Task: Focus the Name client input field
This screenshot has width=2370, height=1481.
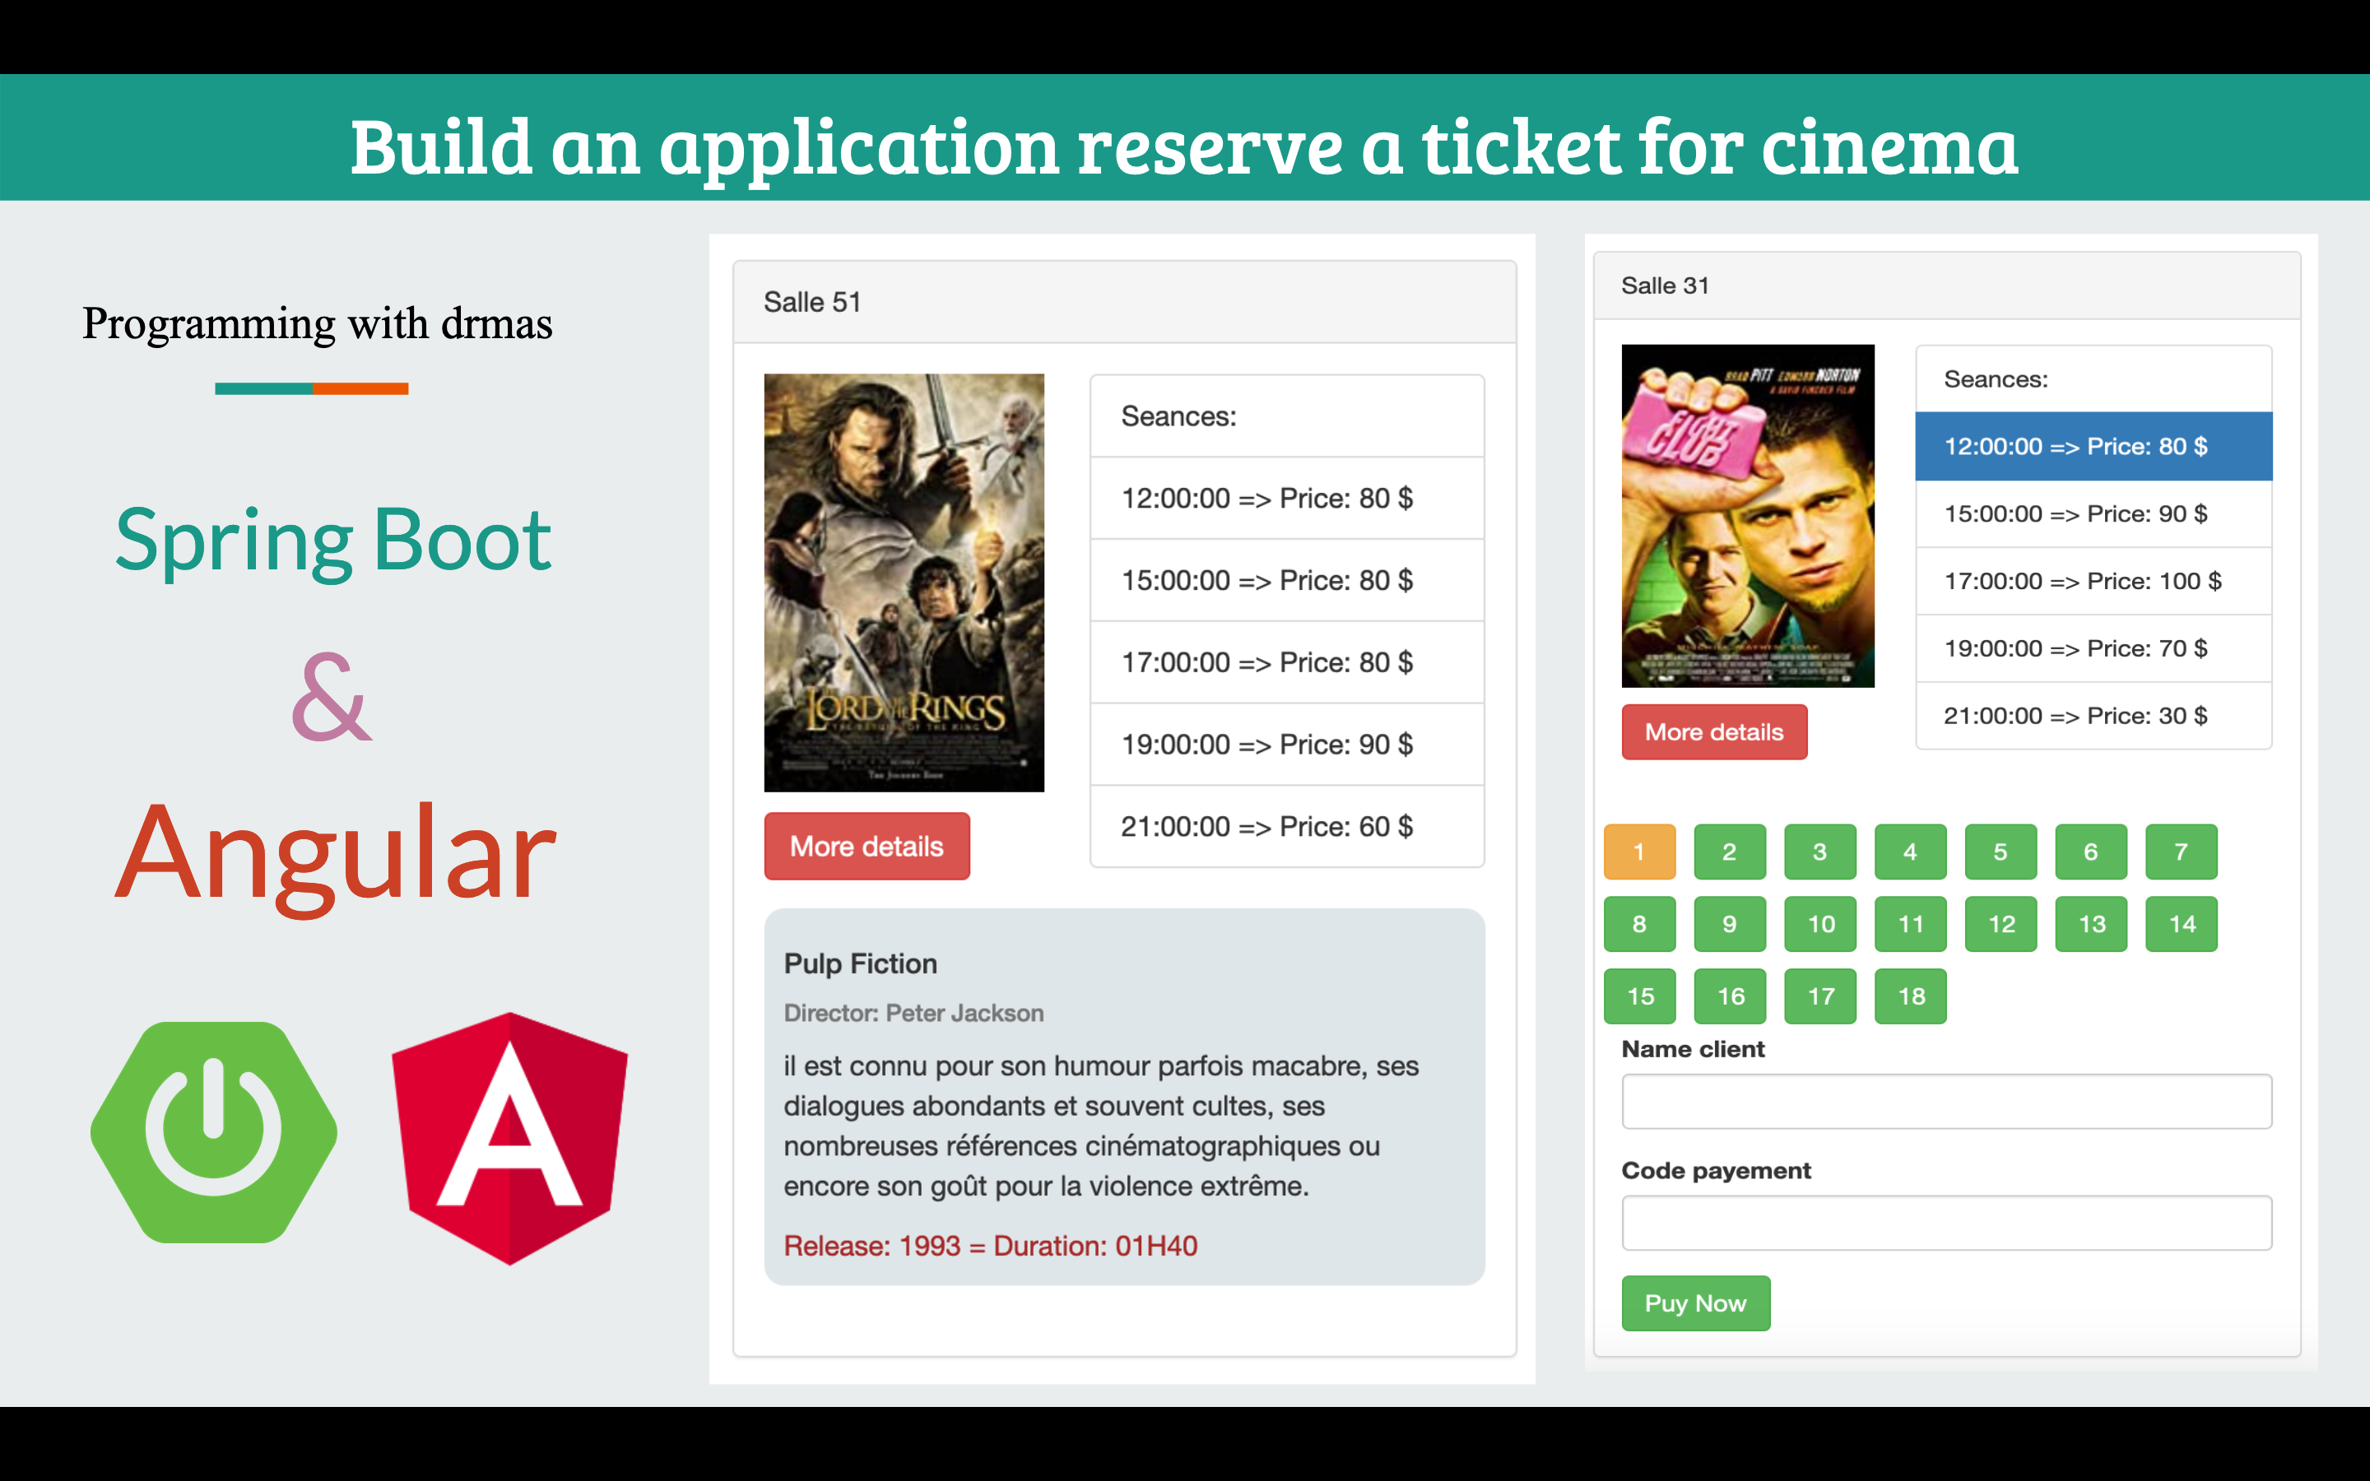Action: 1946,1101
